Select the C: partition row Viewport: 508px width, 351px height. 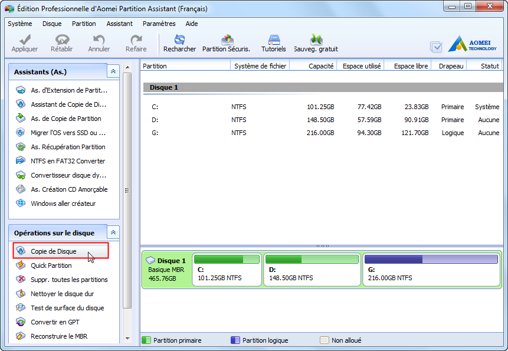[x=323, y=107]
